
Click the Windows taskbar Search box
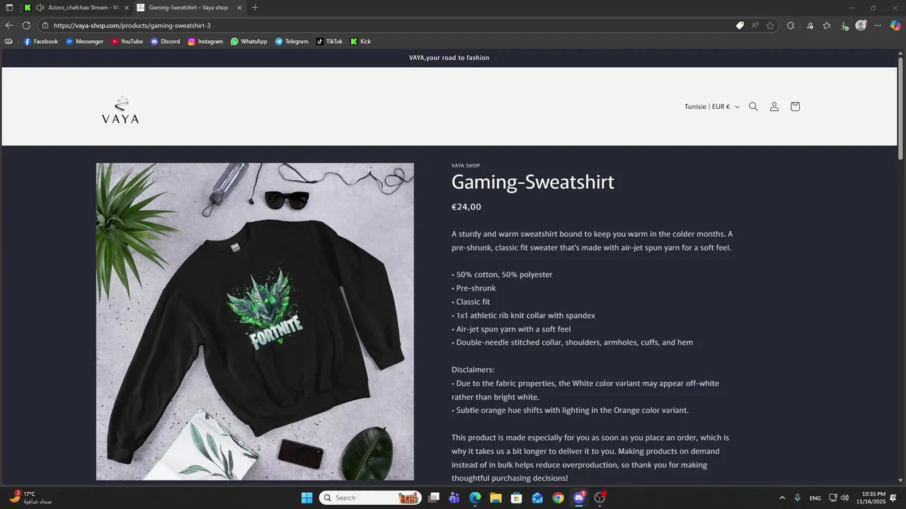[370, 498]
